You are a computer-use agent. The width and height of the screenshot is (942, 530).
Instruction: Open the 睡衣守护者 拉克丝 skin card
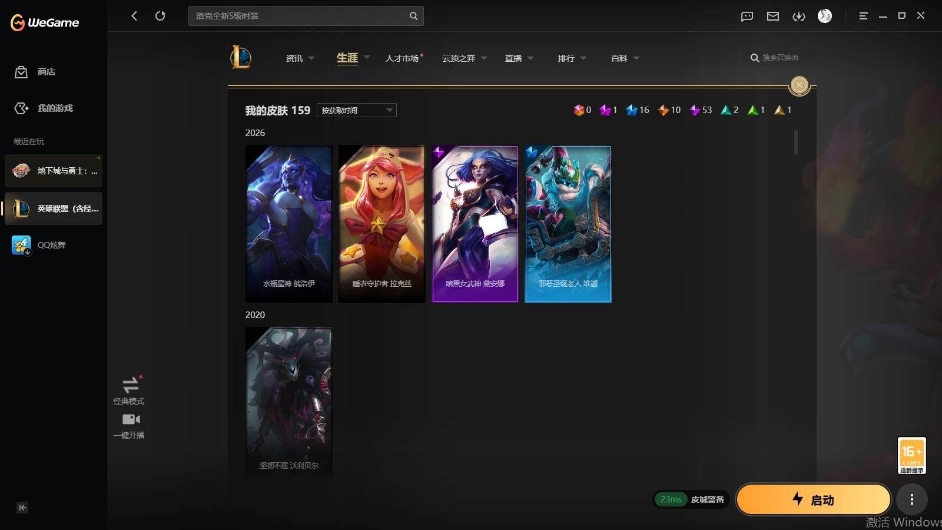[x=382, y=224]
